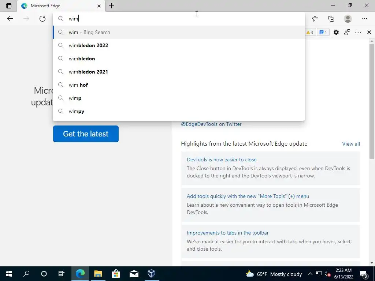The width and height of the screenshot is (375, 281).
Task: Open DevTools settings gear
Action: tap(336, 32)
